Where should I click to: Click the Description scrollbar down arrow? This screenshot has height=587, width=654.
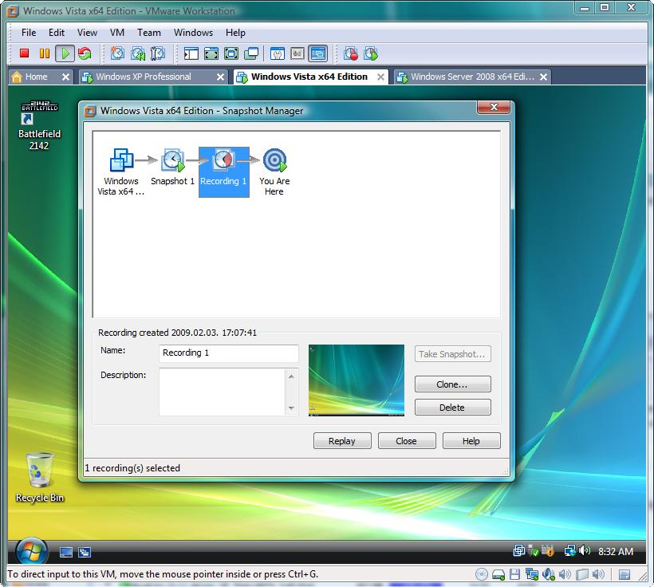(292, 408)
